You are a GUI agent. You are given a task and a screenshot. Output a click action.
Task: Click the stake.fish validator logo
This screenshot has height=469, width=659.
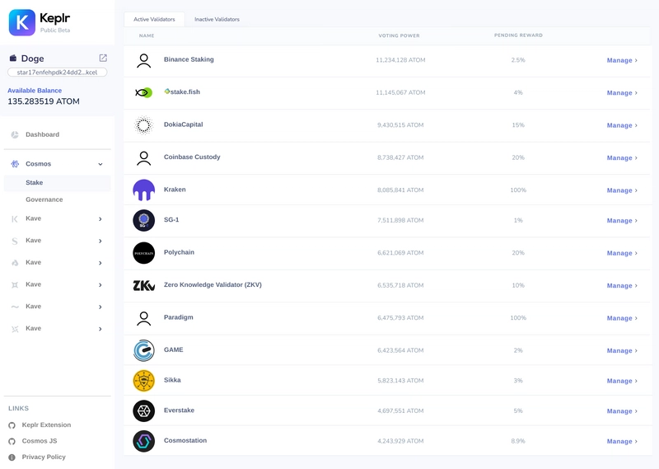[143, 92]
